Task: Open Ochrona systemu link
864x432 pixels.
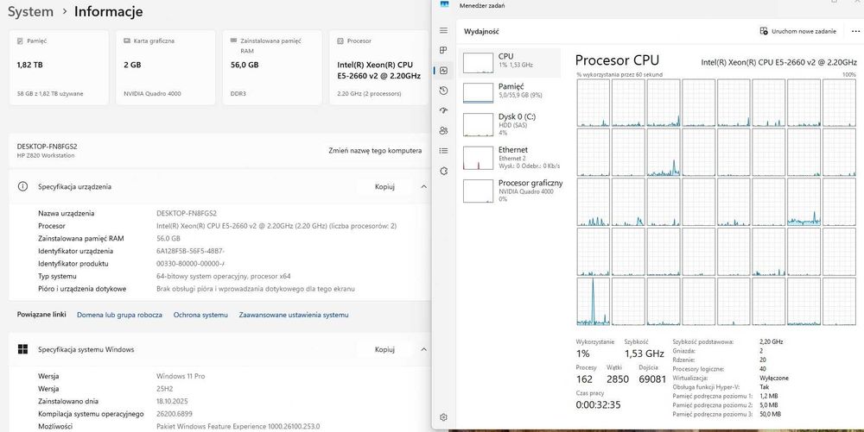Action: pyautogui.click(x=200, y=315)
